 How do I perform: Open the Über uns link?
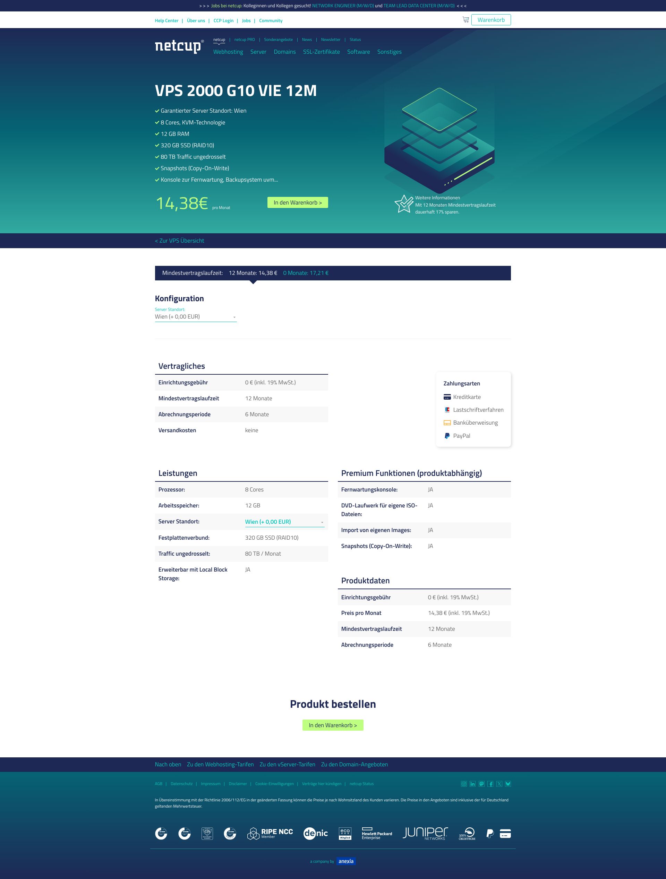[196, 21]
